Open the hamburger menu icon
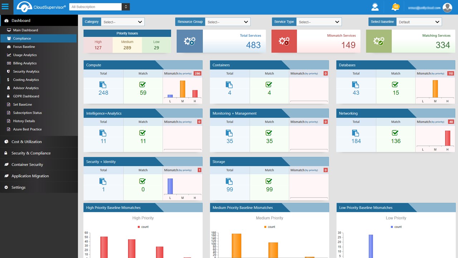 coord(5,7)
